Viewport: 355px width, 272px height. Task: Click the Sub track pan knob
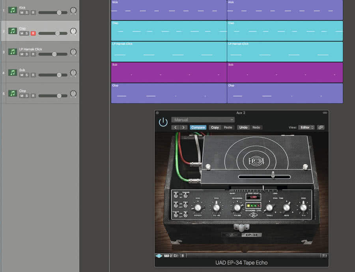(x=73, y=73)
